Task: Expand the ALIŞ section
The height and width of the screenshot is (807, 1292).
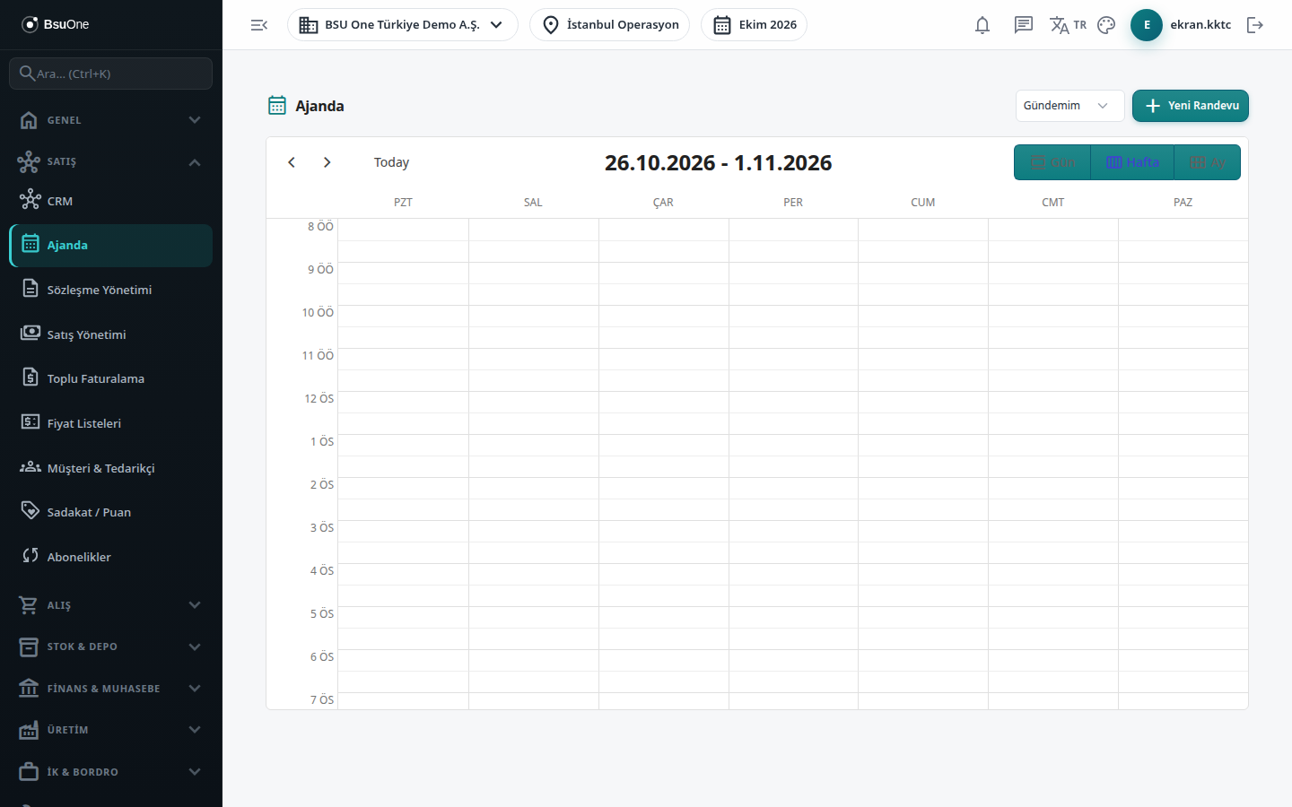Action: coord(111,605)
